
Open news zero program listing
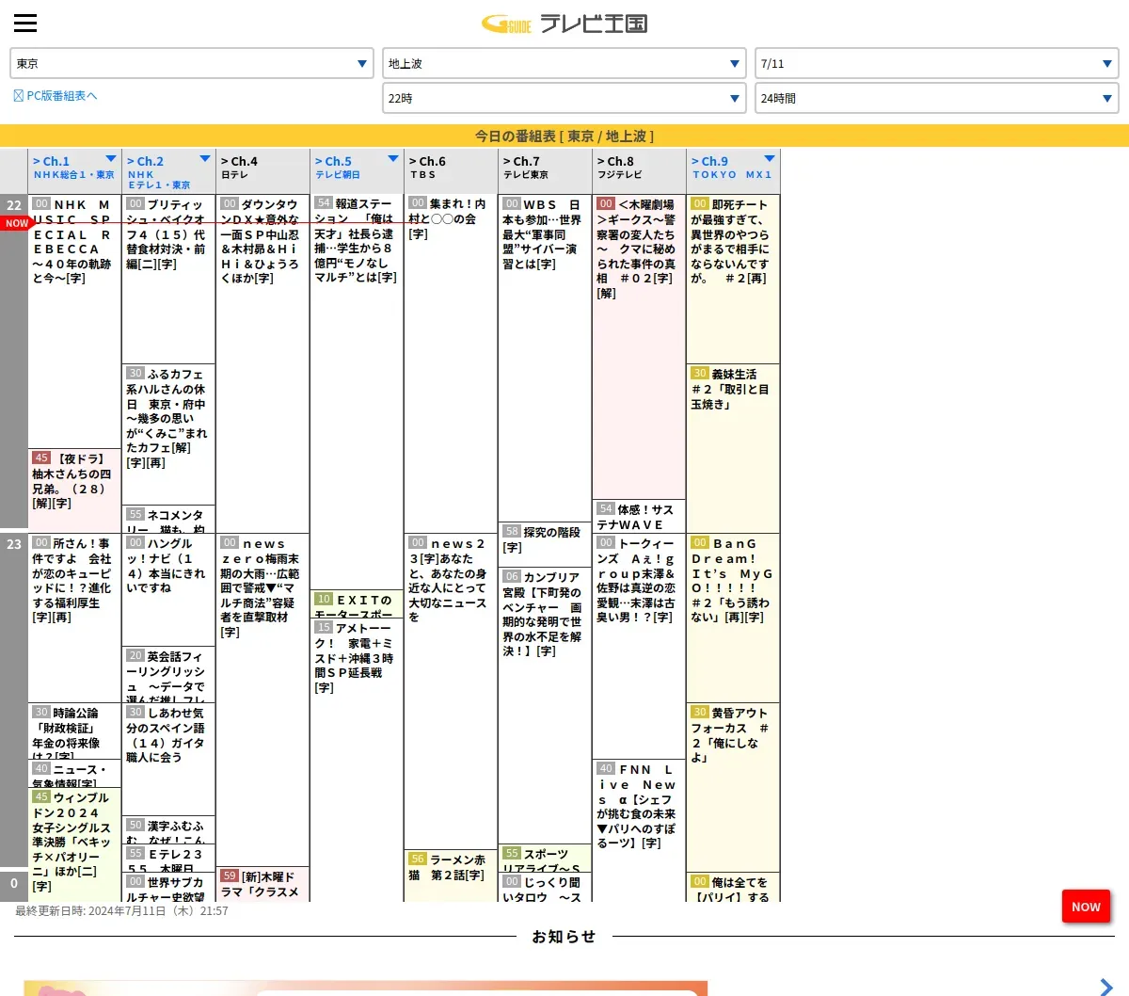(262, 699)
